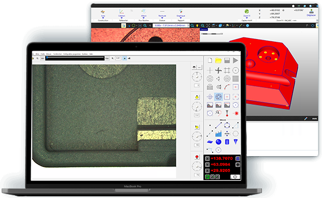Measure a circle feature with blue points
The height and width of the screenshot is (198, 322).
[x=227, y=125]
